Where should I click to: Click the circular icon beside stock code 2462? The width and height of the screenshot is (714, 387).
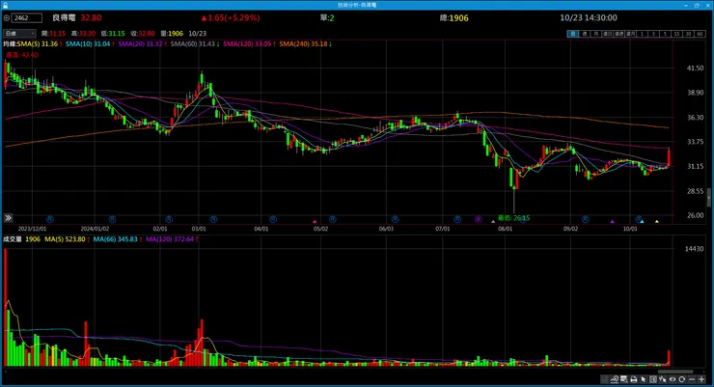pyautogui.click(x=7, y=18)
